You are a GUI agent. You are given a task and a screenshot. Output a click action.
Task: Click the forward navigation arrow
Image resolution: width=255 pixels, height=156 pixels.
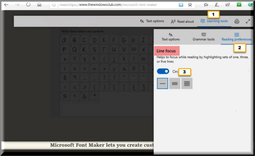[x=17, y=5]
